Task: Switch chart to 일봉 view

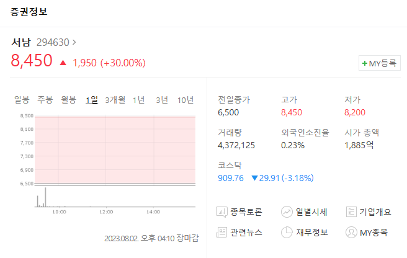Action: click(x=22, y=100)
